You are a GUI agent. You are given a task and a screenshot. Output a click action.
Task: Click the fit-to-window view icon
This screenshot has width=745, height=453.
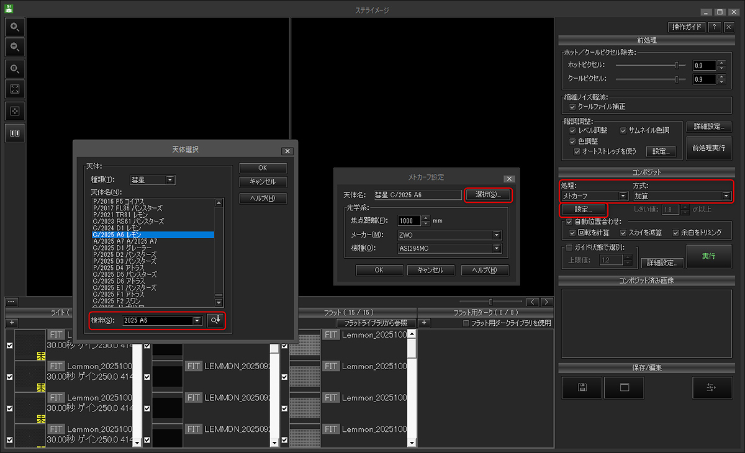click(15, 89)
